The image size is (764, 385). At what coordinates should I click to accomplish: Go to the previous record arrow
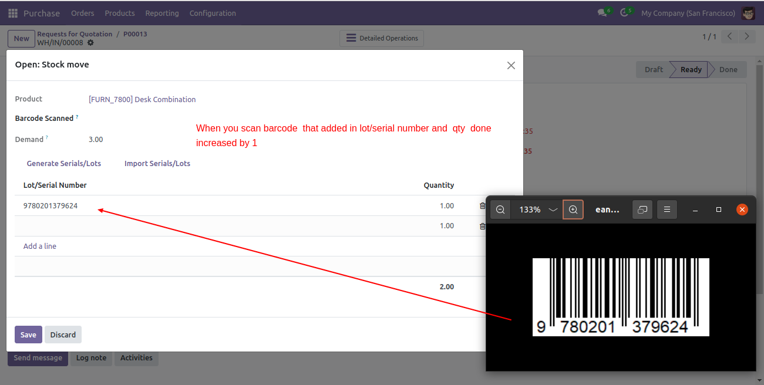[x=729, y=36]
